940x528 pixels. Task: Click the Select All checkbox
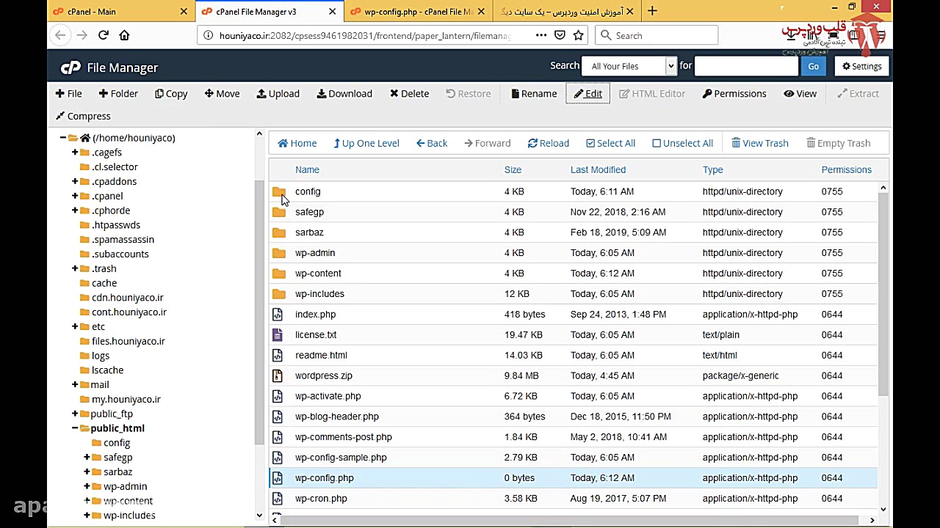[590, 143]
